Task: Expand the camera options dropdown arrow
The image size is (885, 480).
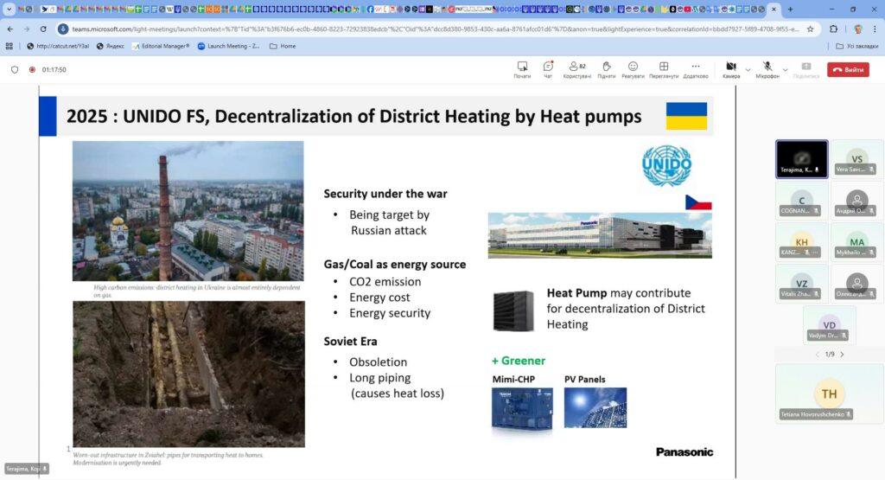Action: pyautogui.click(x=748, y=69)
